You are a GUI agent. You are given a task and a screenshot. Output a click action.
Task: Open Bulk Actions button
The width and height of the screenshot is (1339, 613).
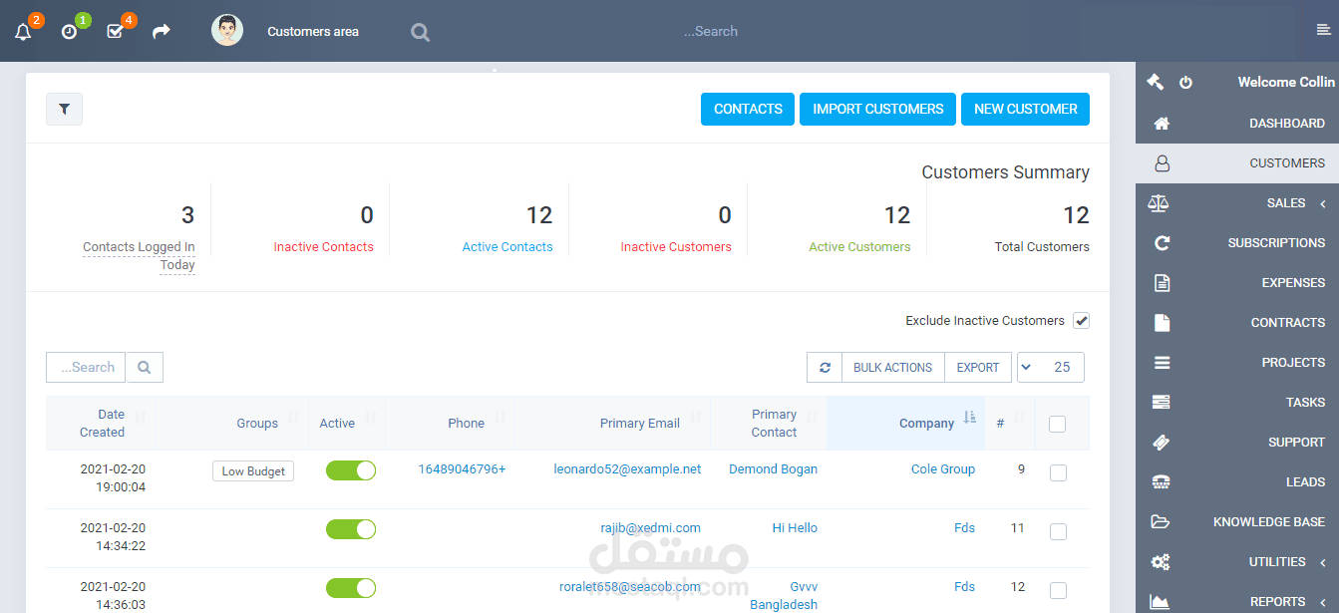click(x=892, y=368)
